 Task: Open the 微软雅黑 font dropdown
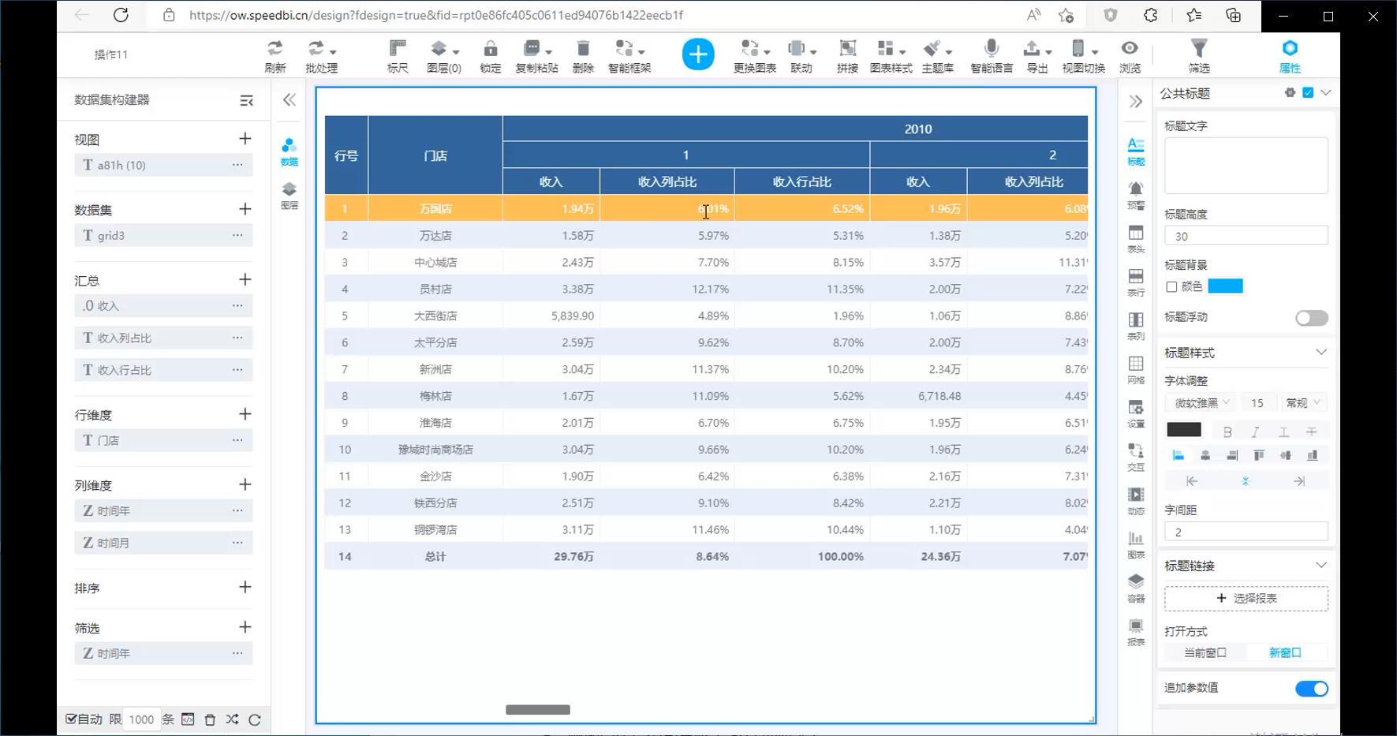click(1201, 403)
